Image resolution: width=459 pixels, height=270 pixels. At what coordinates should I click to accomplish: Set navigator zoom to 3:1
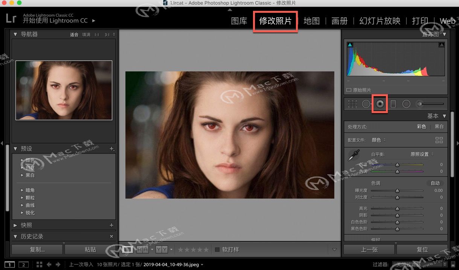107,35
